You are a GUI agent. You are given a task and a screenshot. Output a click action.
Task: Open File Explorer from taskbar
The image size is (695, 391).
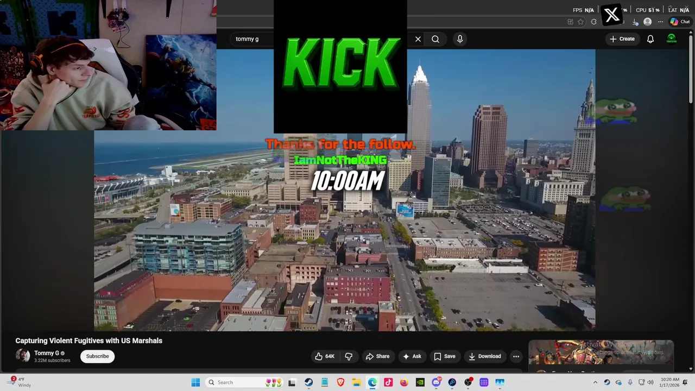pos(356,382)
